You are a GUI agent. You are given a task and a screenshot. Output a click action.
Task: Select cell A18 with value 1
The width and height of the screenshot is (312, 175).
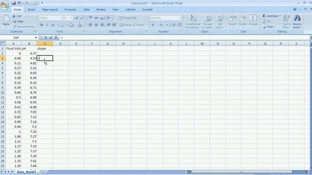pyautogui.click(x=13, y=132)
